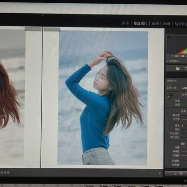Select the 黑色色阶 blacks label
The width and height of the screenshot is (187, 187).
click(x=174, y=137)
